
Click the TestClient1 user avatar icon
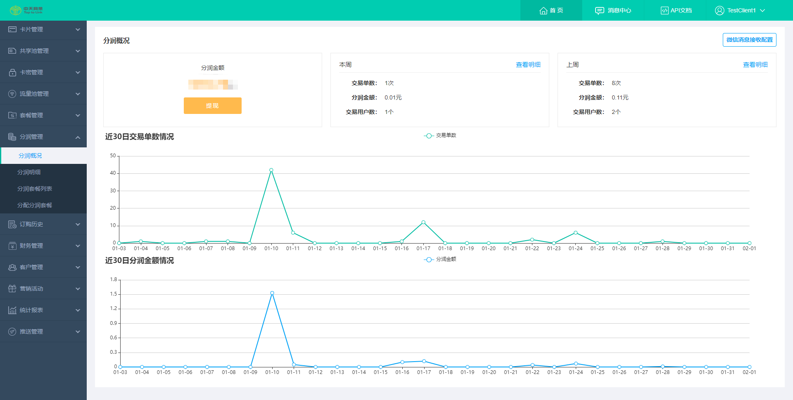point(719,11)
